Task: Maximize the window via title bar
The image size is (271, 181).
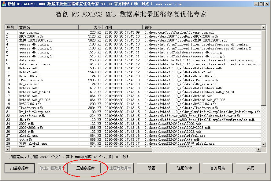Action: click(x=261, y=4)
